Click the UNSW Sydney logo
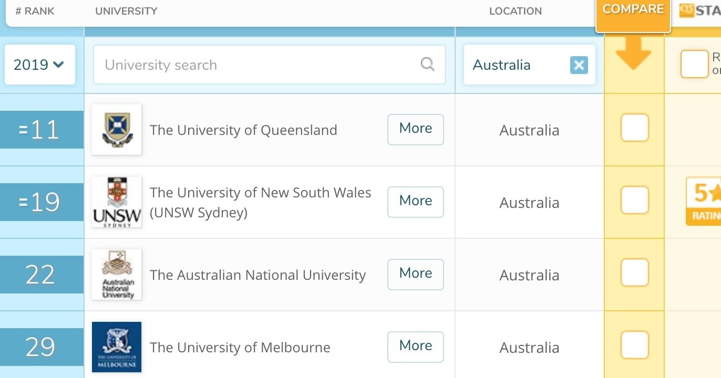 pos(117,202)
